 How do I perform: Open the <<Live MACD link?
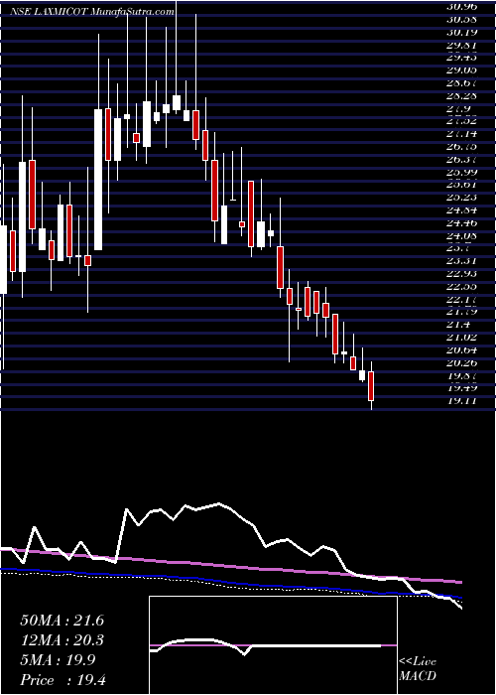pyautogui.click(x=418, y=669)
